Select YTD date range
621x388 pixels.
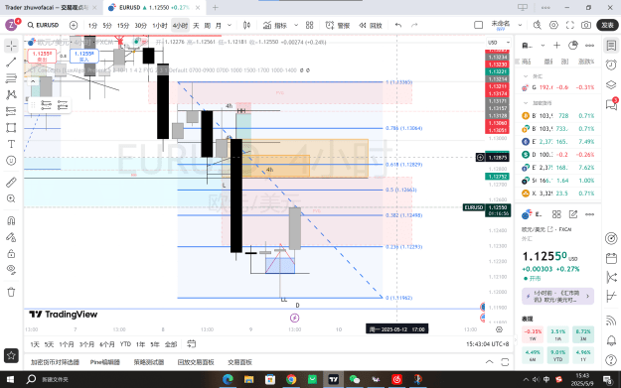[125, 344]
